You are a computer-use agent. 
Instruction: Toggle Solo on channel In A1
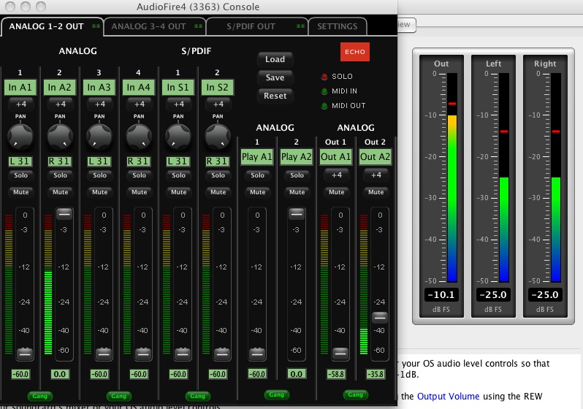[20, 175]
